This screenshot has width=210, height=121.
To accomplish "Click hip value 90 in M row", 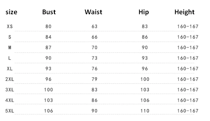I will [145, 48].
